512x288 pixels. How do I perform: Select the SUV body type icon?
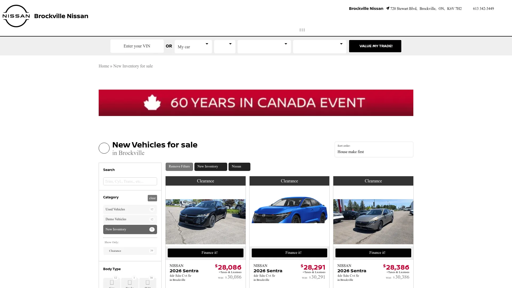pos(147,283)
